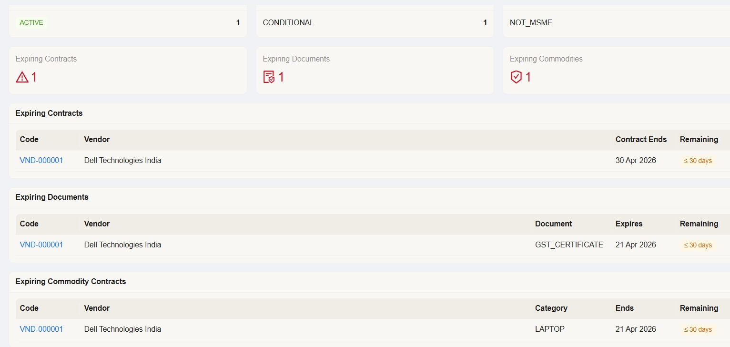Image resolution: width=730 pixels, height=347 pixels.
Task: Click the Category column header
Action: click(x=551, y=308)
